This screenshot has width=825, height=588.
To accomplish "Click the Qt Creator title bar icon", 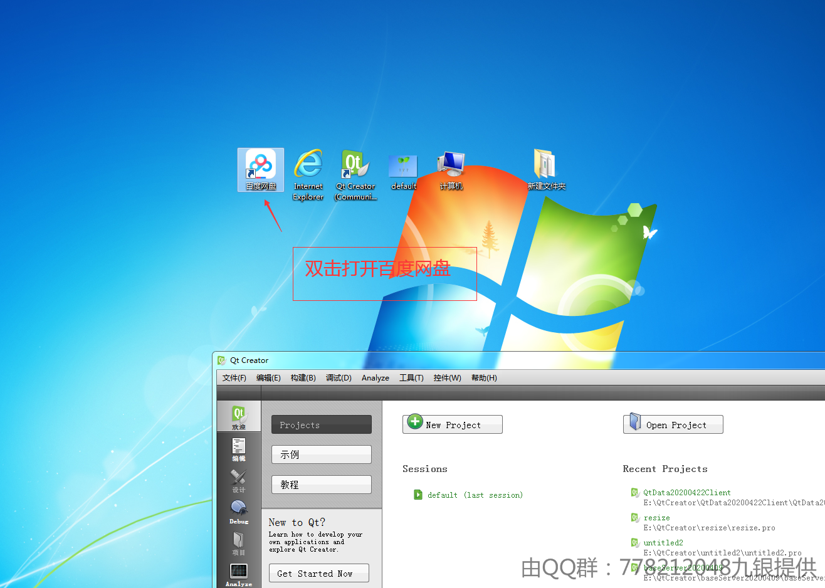I will [x=221, y=360].
